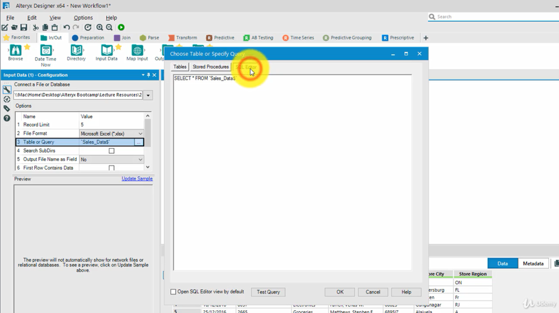Click the Update Sample link
Image resolution: width=559 pixels, height=313 pixels.
coord(137,179)
